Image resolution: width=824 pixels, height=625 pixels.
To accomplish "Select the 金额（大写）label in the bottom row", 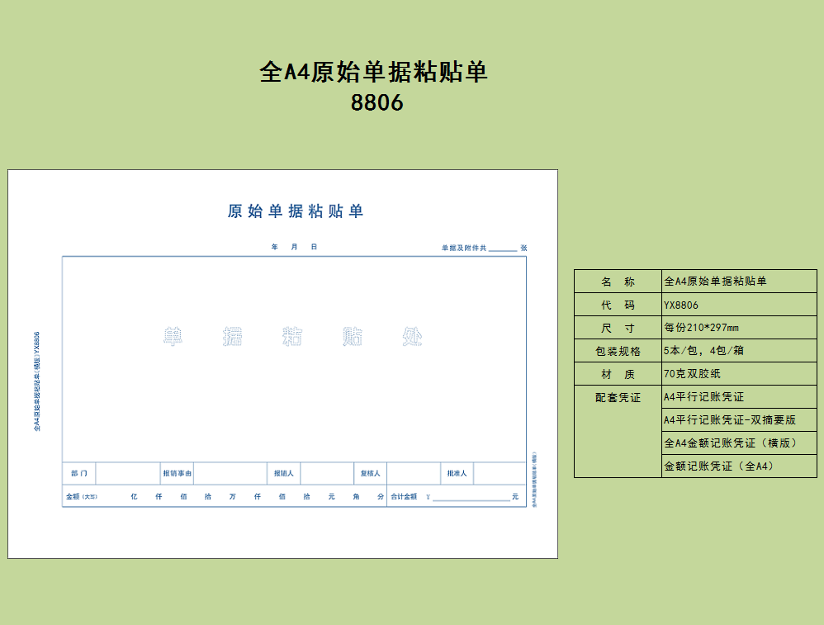I will 81,497.
